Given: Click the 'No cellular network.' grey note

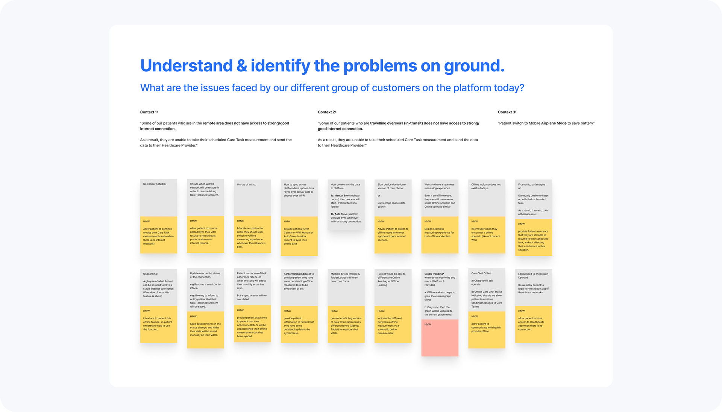Looking at the screenshot, I should point(158,198).
